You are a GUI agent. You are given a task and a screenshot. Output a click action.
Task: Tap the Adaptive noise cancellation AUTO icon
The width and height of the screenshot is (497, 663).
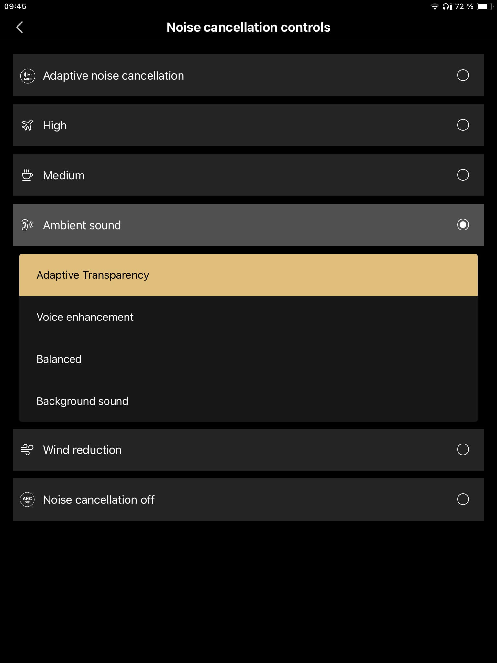tap(28, 76)
